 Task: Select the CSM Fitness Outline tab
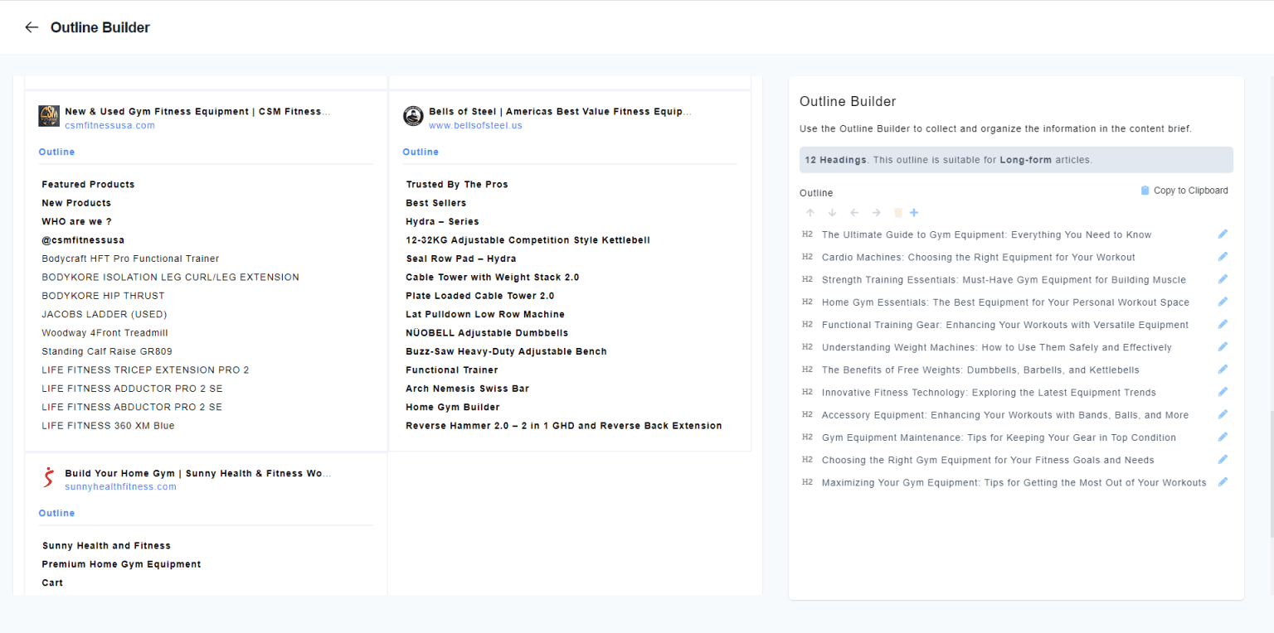tap(56, 152)
